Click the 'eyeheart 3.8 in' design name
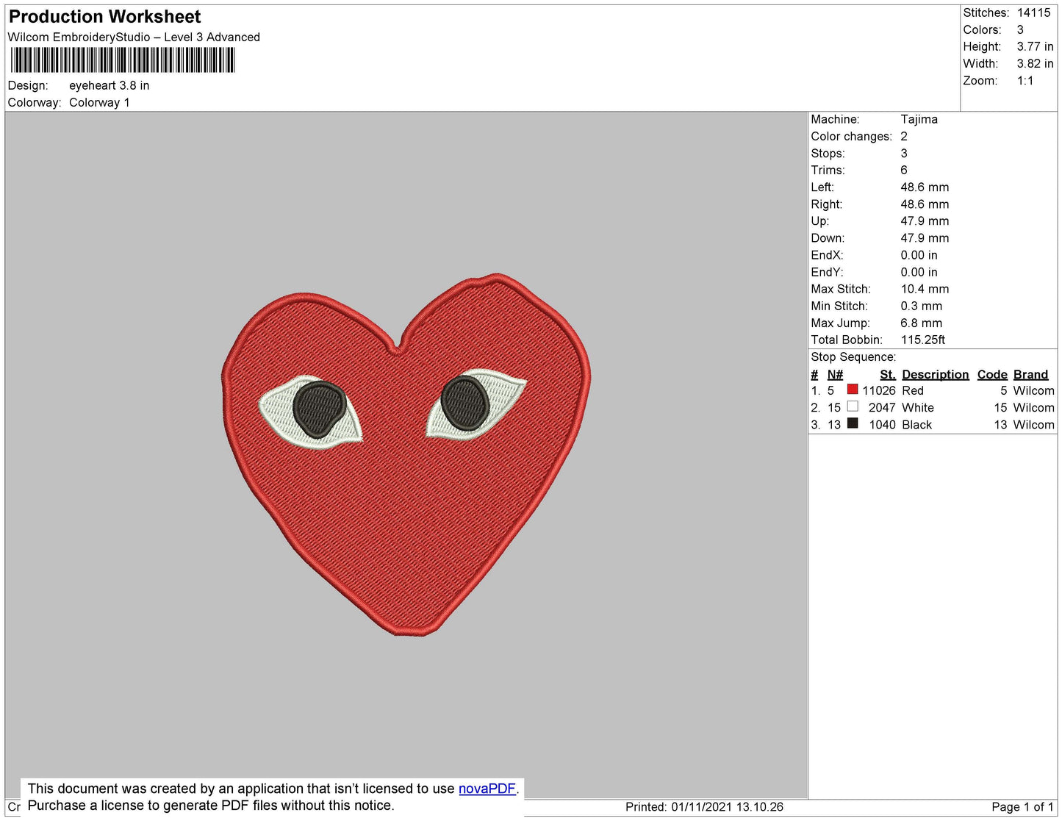 (x=110, y=85)
